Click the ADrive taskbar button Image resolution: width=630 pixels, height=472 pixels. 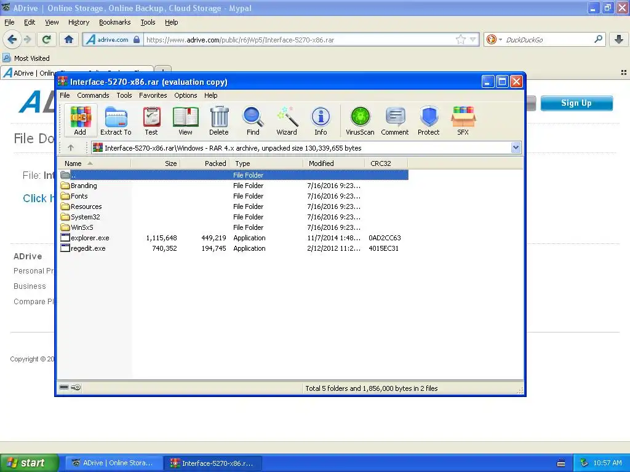point(114,463)
